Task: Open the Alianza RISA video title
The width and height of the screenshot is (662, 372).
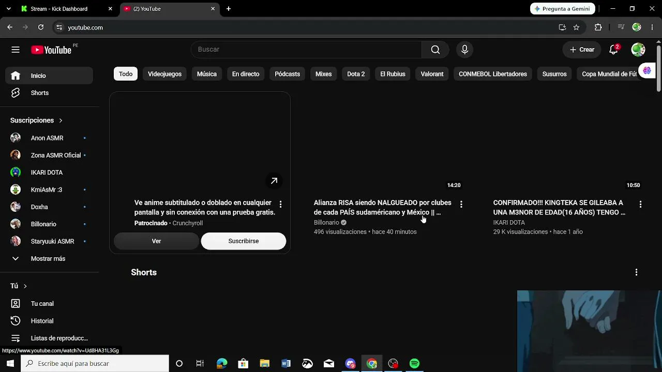Action: pos(382,208)
